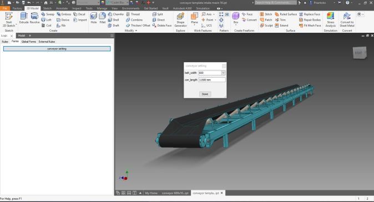
Task: Open Repair Bodies
Action: [x=310, y=20]
